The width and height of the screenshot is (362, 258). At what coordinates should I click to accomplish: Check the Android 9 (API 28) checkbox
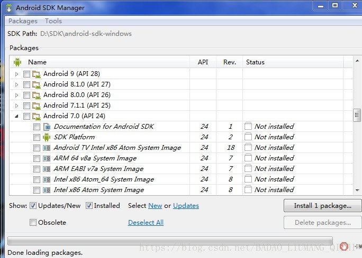pos(26,74)
